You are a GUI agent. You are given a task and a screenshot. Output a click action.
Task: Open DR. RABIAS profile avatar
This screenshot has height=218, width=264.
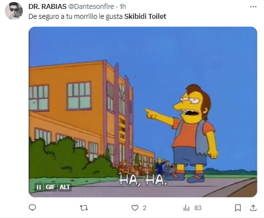coord(14,11)
